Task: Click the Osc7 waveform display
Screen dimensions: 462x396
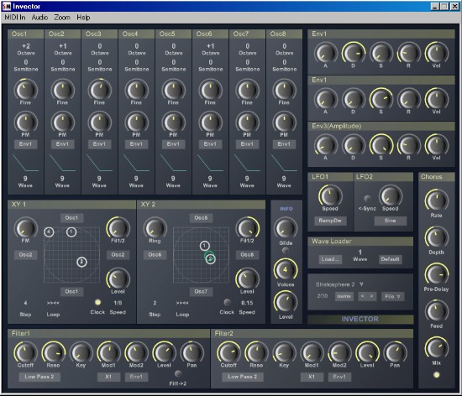Action: (247, 163)
